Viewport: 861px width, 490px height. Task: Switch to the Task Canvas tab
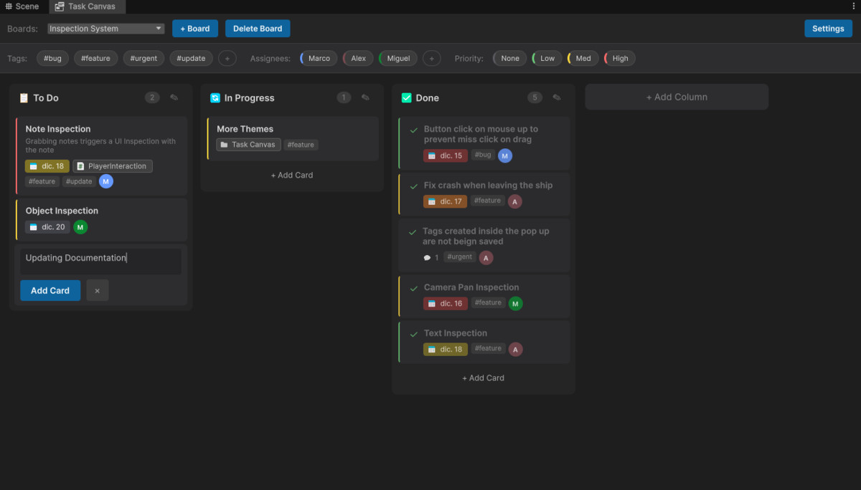(87, 6)
